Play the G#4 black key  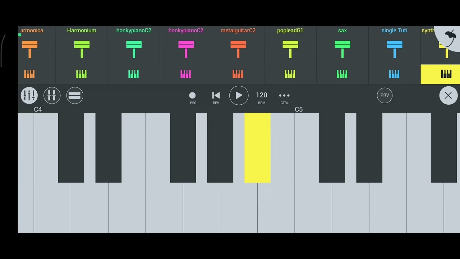[x=220, y=147]
